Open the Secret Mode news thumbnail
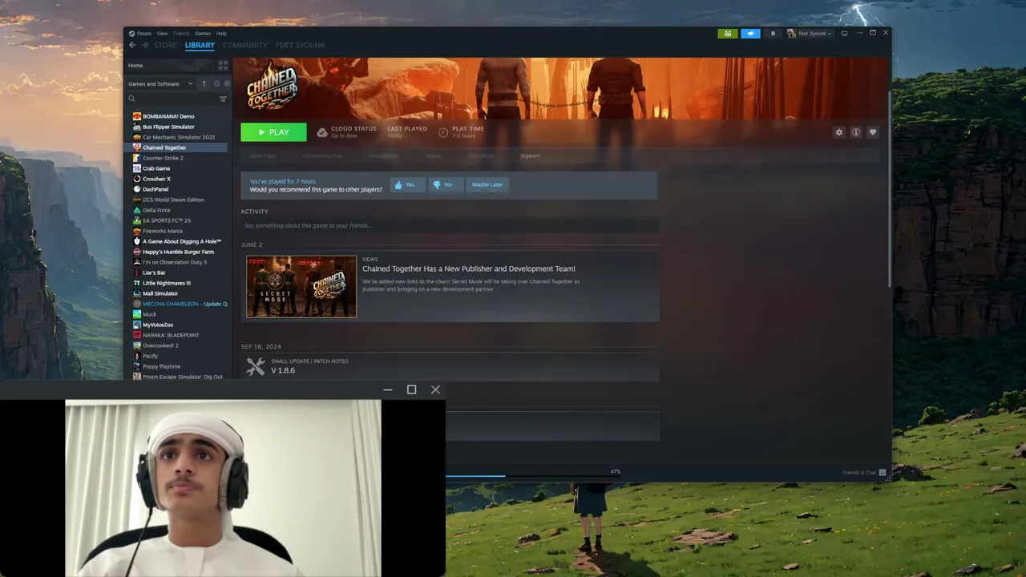1026x577 pixels. pyautogui.click(x=301, y=286)
